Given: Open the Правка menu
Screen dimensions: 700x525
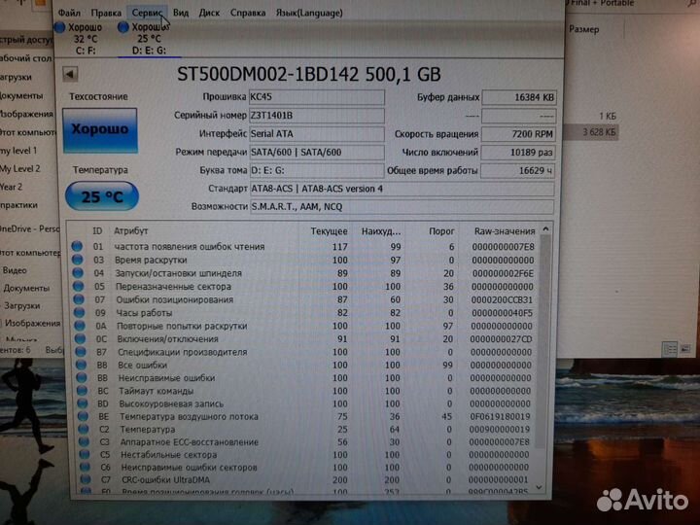Looking at the screenshot, I should coord(106,13).
